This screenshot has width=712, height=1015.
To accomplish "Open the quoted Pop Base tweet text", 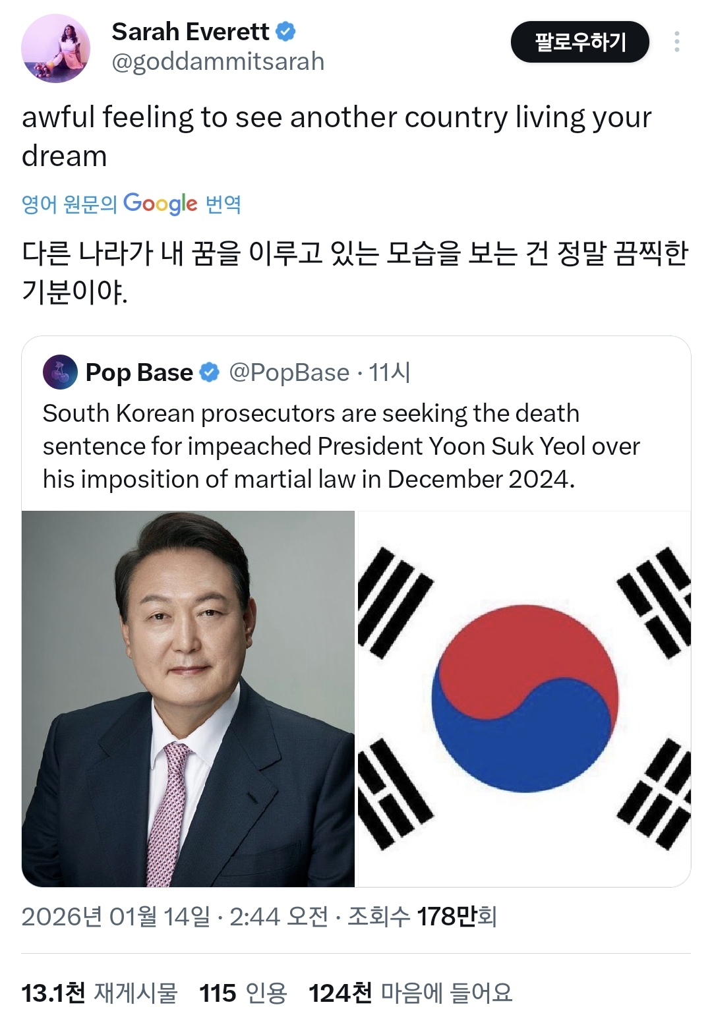I will 341,446.
